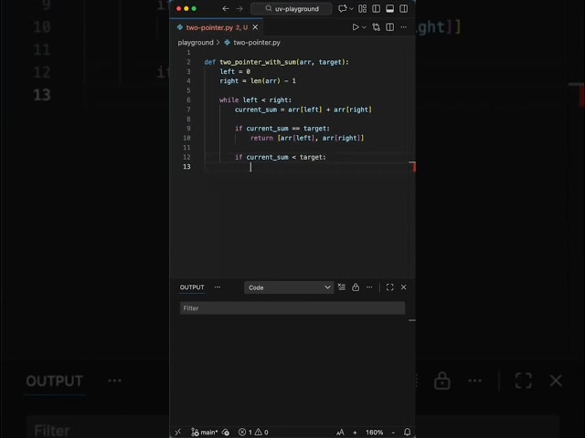585x438 pixels.
Task: Click line number 13 in the gutter
Action: (186, 166)
